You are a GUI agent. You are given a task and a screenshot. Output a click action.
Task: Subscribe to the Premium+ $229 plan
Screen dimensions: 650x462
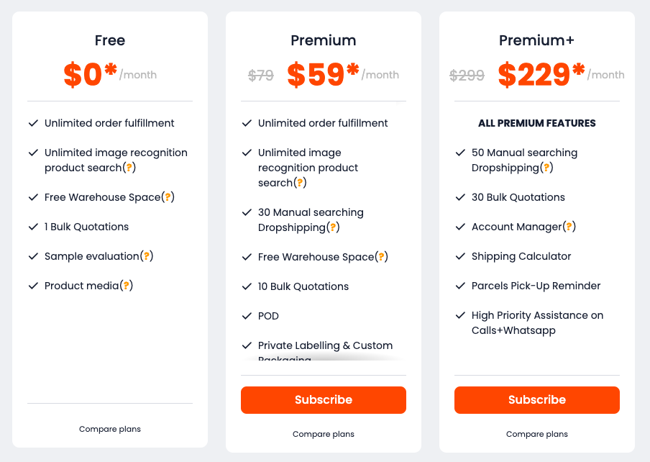pos(537,400)
